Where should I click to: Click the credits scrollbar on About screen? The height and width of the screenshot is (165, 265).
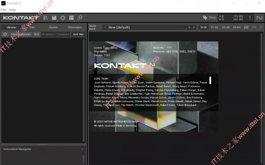[210, 80]
